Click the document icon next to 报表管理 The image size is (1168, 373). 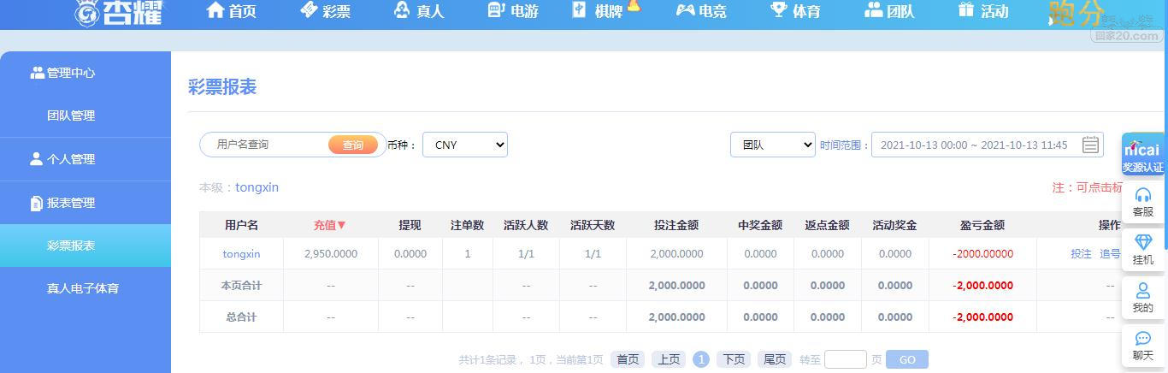36,203
